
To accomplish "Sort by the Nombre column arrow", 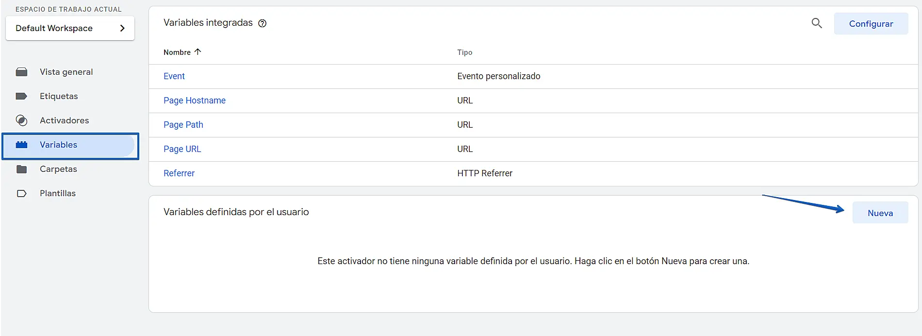I will [x=198, y=52].
